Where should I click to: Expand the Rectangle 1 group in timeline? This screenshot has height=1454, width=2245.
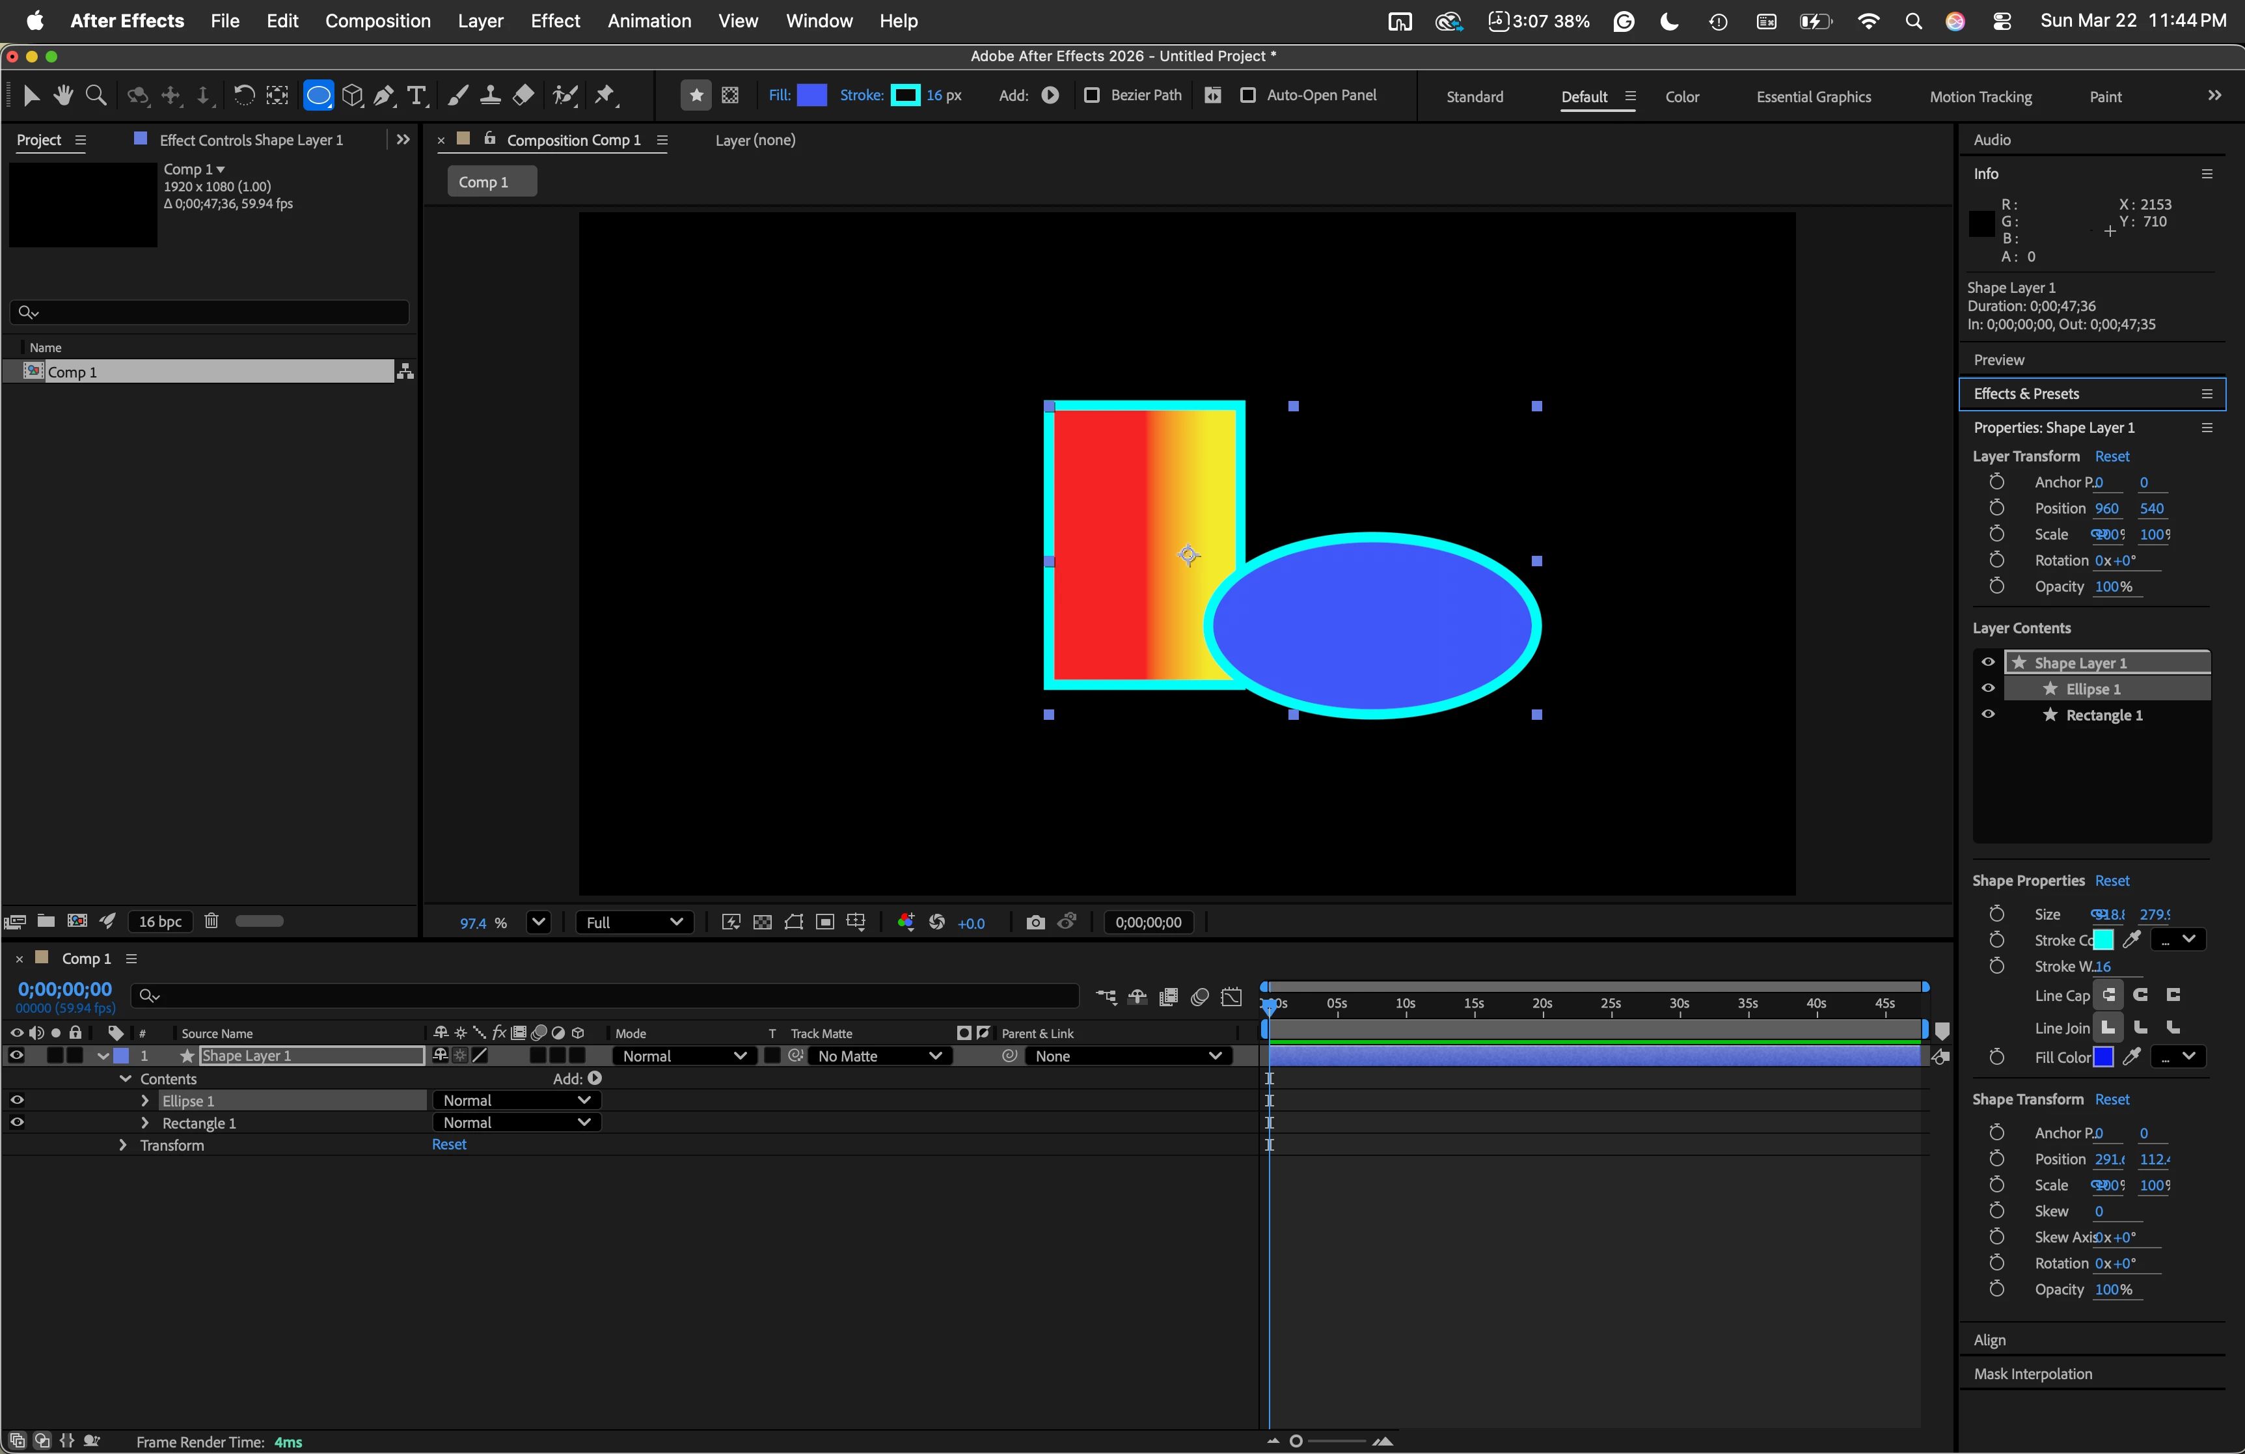tap(144, 1123)
